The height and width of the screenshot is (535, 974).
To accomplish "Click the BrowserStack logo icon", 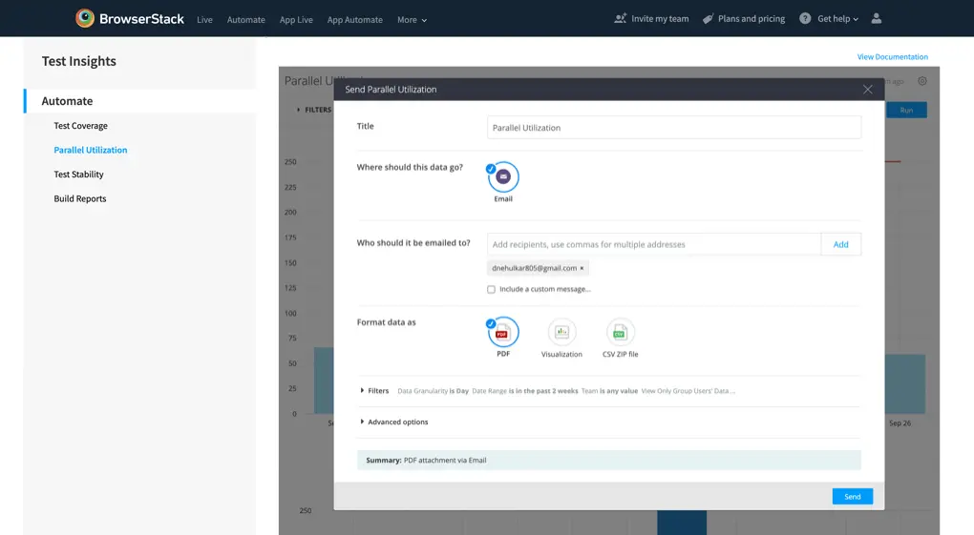I will (x=86, y=18).
